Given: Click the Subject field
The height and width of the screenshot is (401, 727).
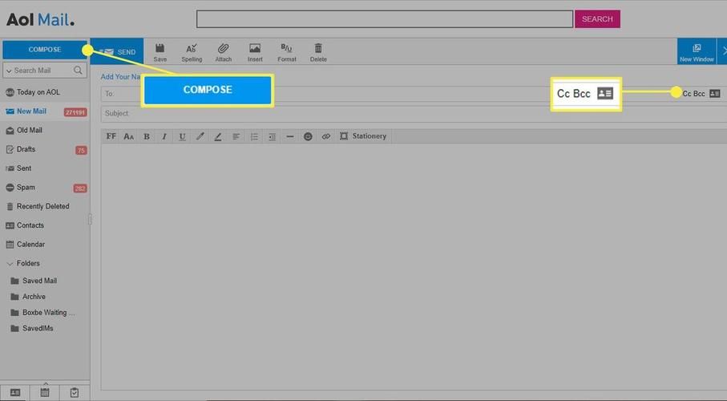Looking at the screenshot, I should click(414, 113).
